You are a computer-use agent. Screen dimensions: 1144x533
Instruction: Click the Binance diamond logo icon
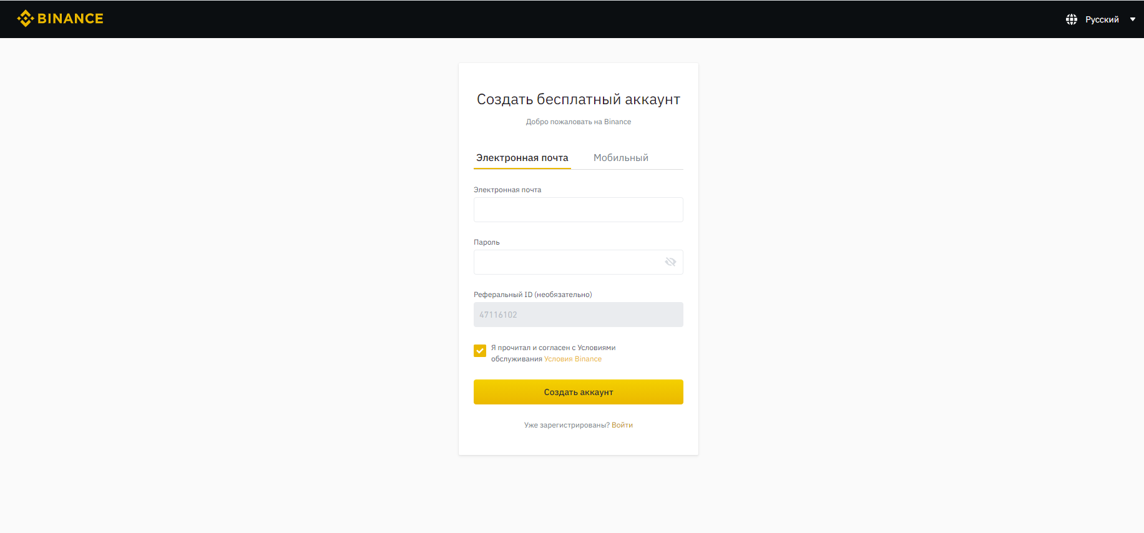25,19
